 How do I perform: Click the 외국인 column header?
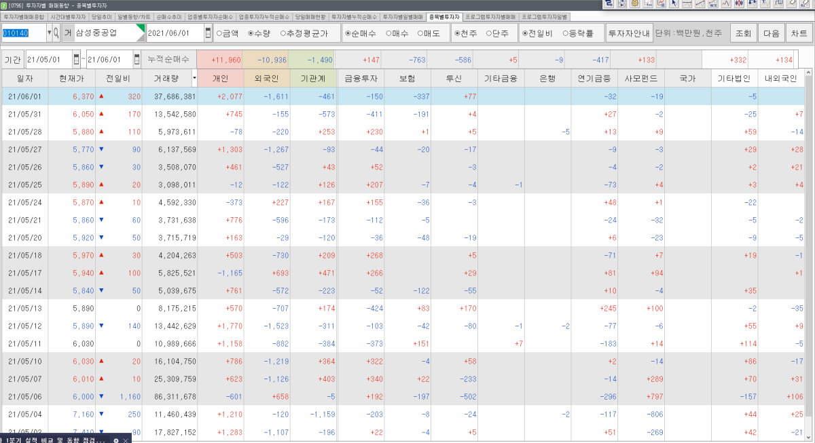tap(267, 78)
